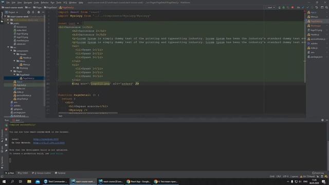Toggle the Terminal tool window button

click(x=60, y=173)
